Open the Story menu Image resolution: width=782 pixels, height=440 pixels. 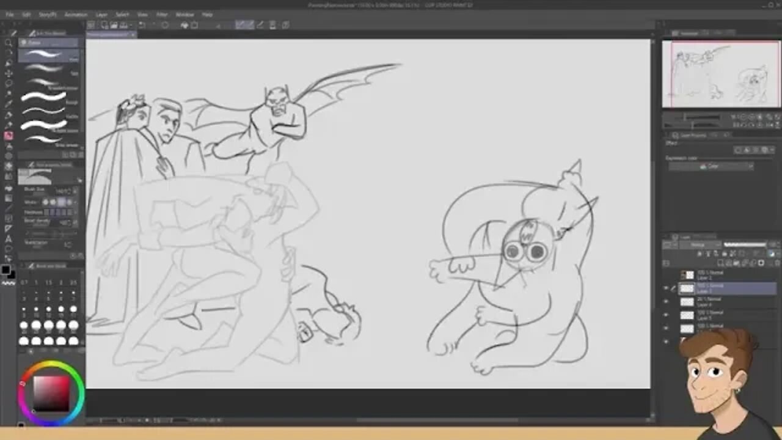tap(47, 14)
